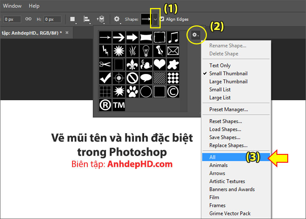
Task: Open the path operations dropdown
Action: 73,19
